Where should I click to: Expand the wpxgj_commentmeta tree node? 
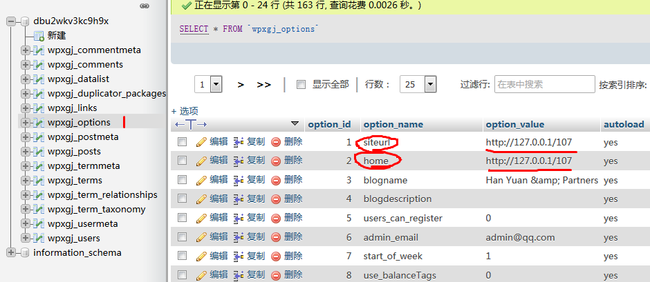click(25, 50)
